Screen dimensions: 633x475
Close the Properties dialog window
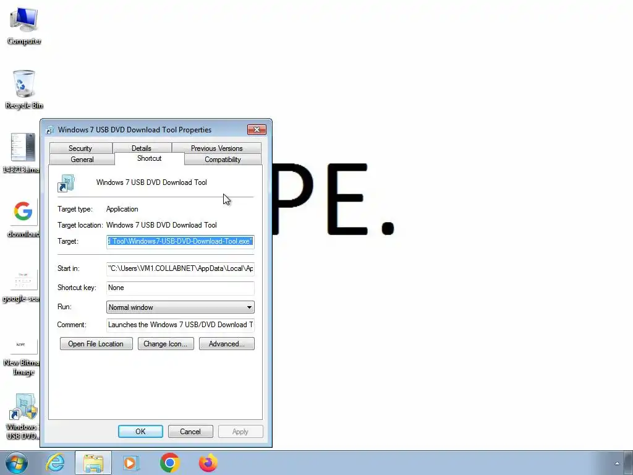click(x=257, y=130)
